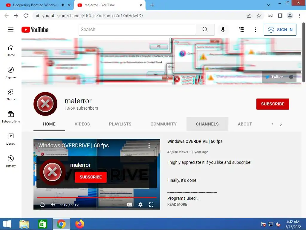This screenshot has width=306, height=230.
Task: Open a new Chrome tab
Action: [152, 5]
